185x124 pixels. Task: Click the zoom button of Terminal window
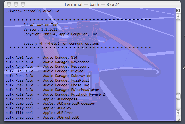[x=23, y=4]
